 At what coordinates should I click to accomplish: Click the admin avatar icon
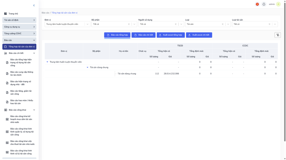pyautogui.click(x=278, y=4)
